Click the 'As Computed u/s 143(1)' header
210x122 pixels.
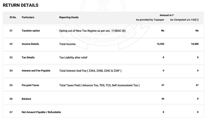[x=184, y=20]
